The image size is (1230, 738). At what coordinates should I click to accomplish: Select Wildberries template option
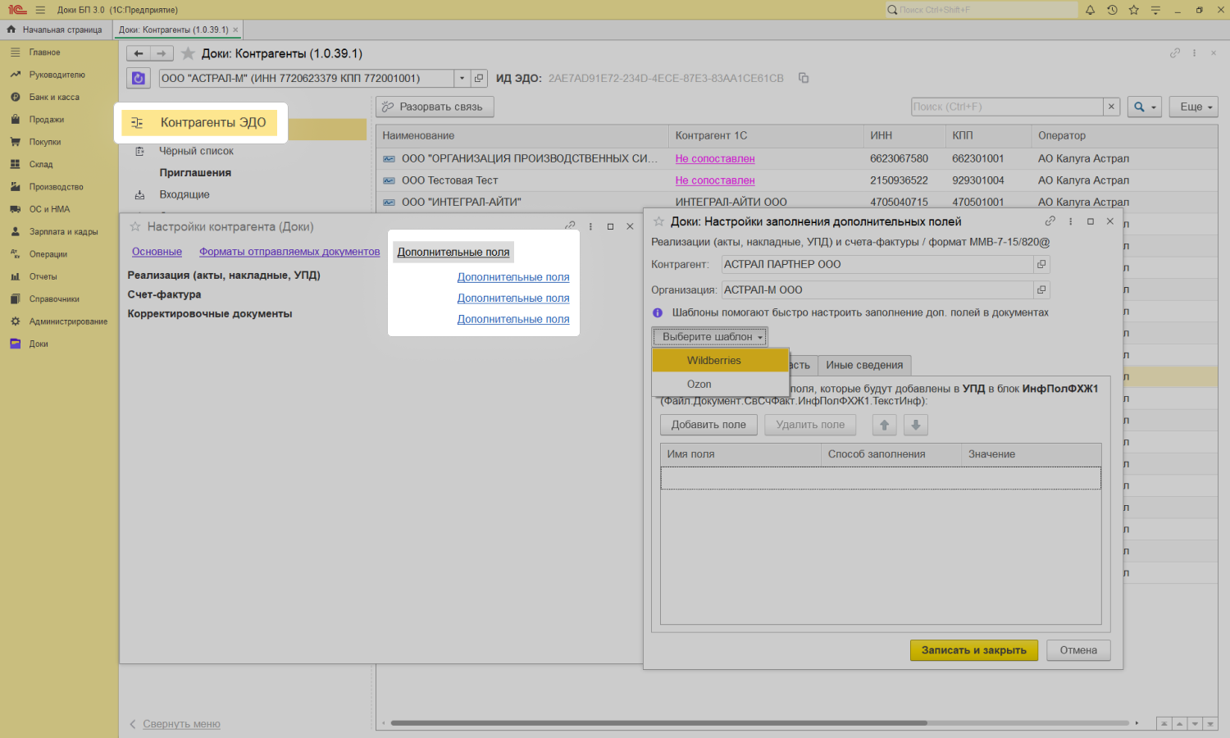(x=713, y=361)
